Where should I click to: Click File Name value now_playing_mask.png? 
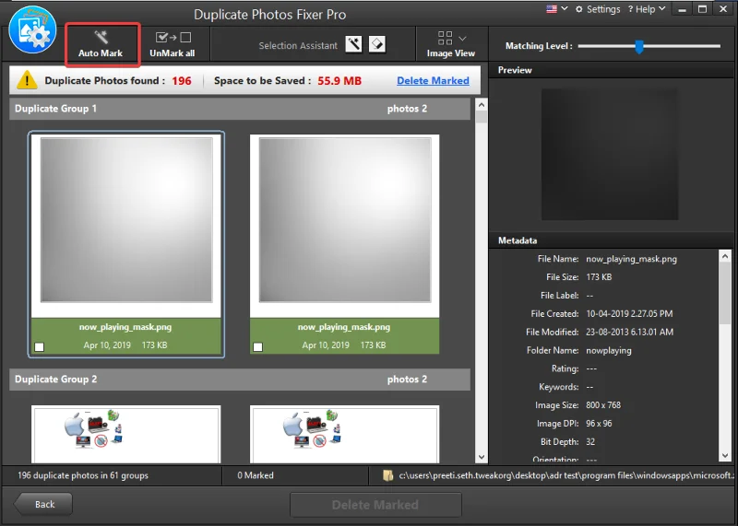point(631,259)
